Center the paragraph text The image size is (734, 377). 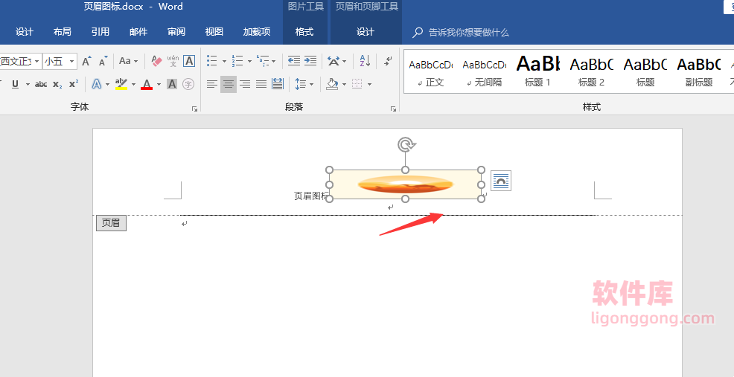pos(229,84)
